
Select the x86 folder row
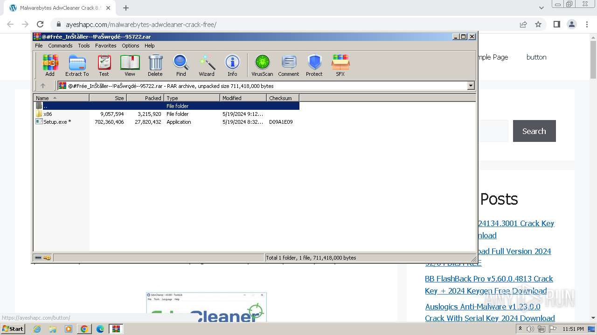(x=167, y=114)
